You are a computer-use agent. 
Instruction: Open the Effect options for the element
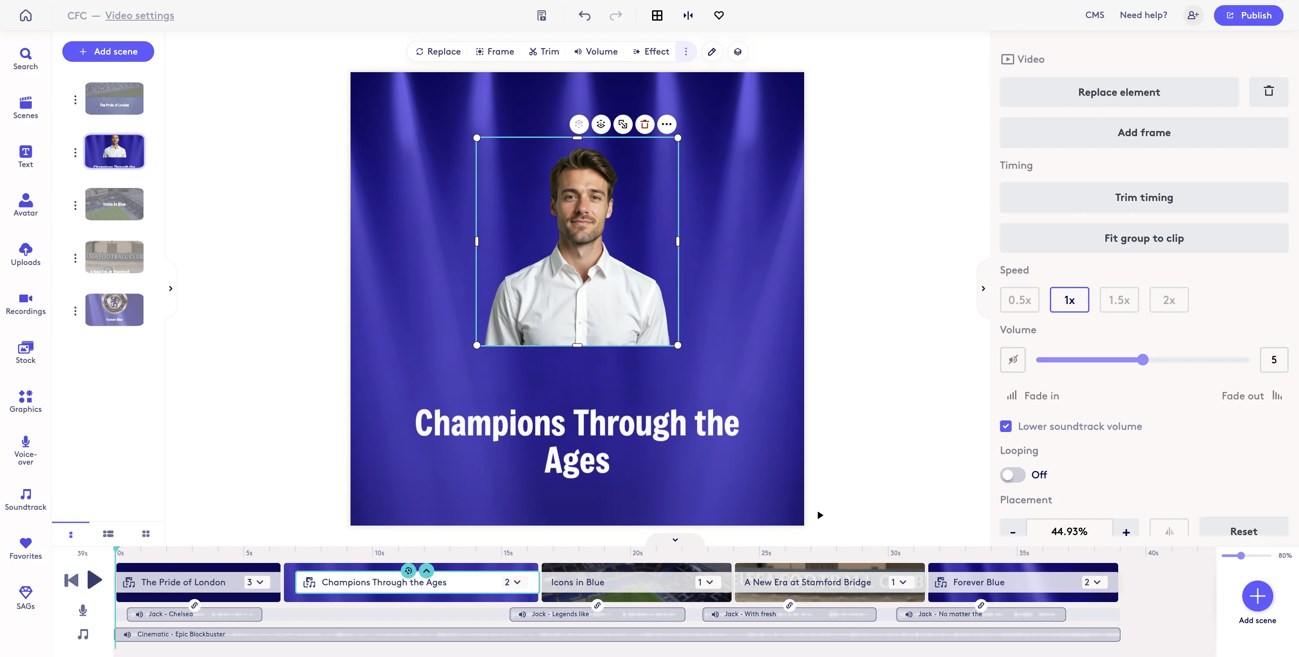pyautogui.click(x=650, y=52)
